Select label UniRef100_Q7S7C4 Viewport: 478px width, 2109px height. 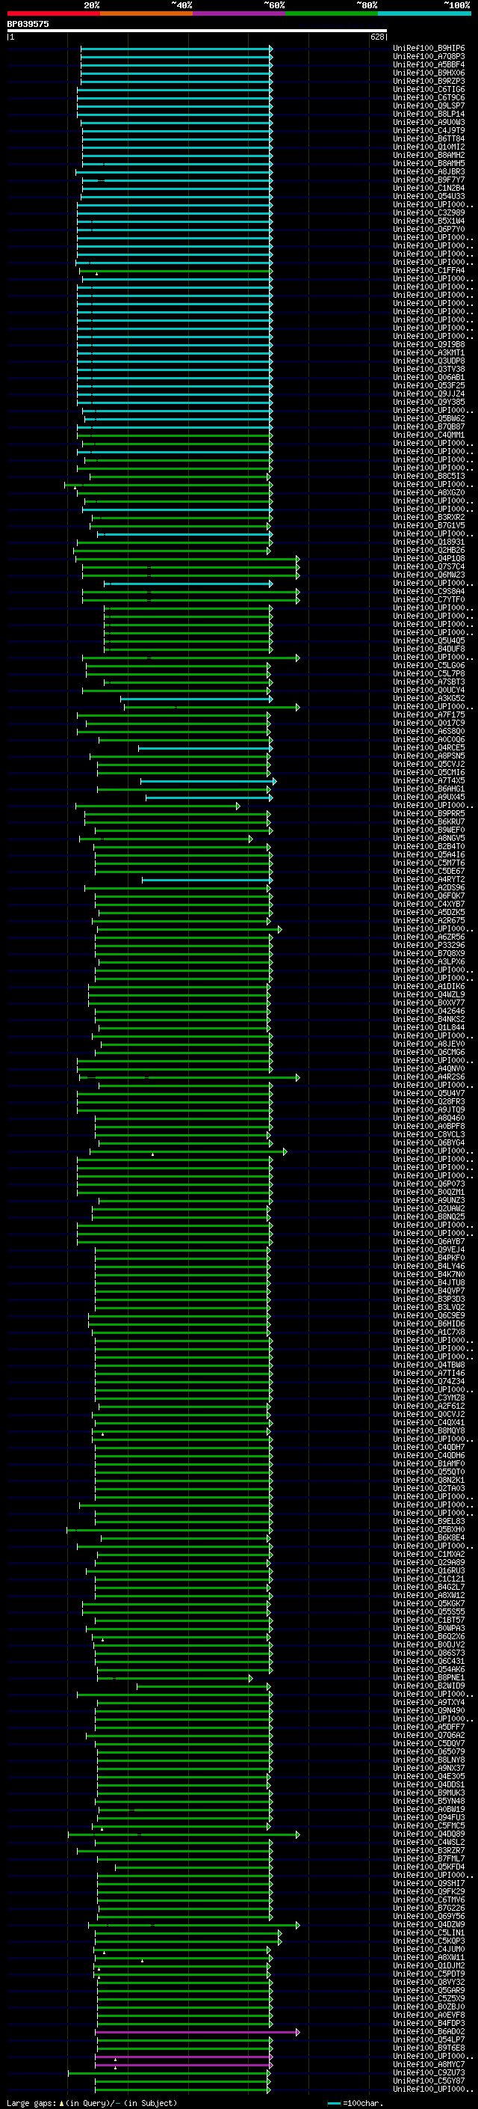[x=429, y=566]
